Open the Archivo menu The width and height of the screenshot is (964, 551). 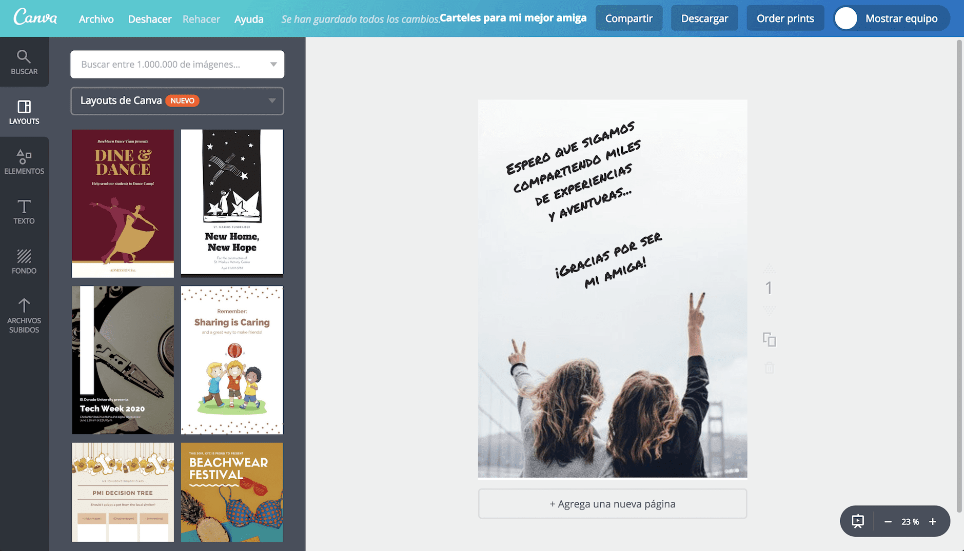96,19
